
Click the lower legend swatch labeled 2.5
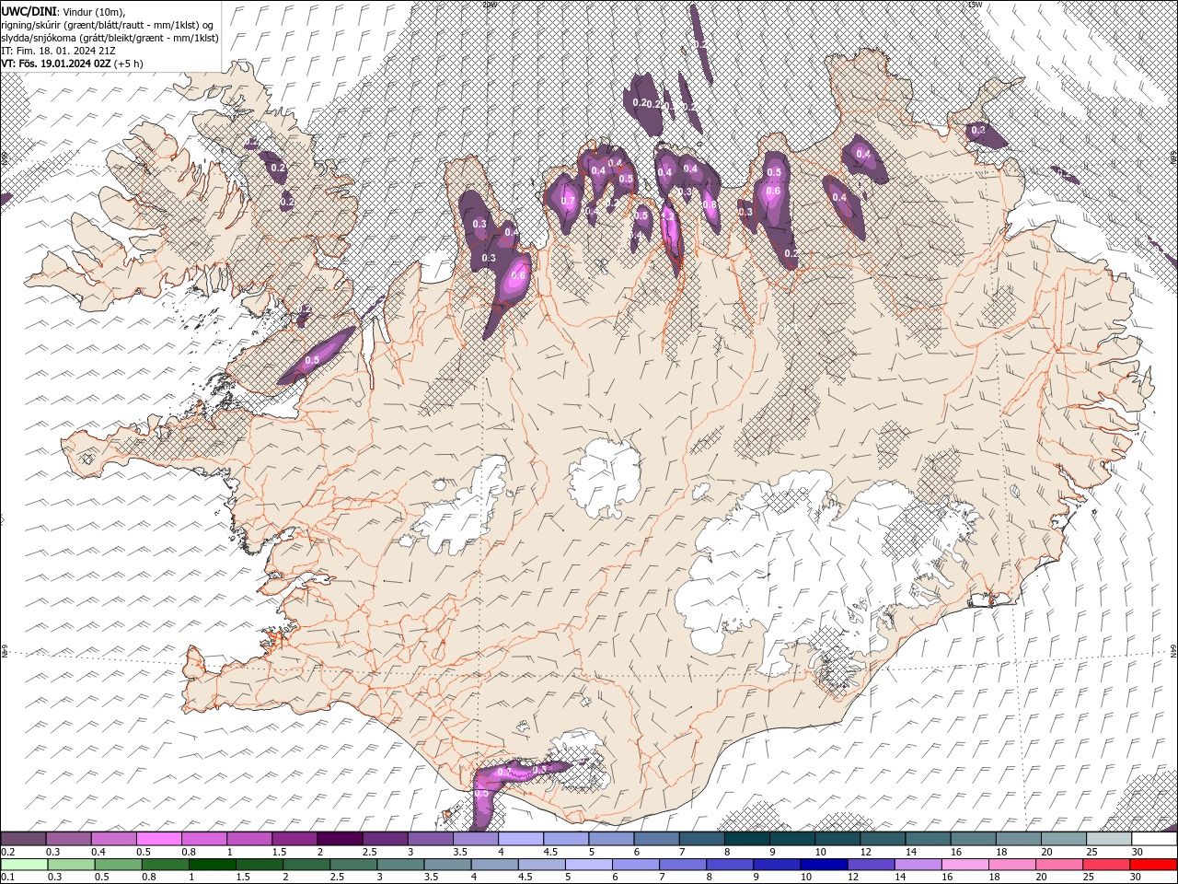(353, 865)
